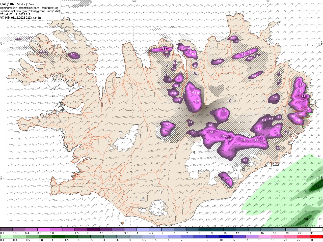
Task: Pick the light pink 16 swatch, lower legend row
Action: click(265, 237)
